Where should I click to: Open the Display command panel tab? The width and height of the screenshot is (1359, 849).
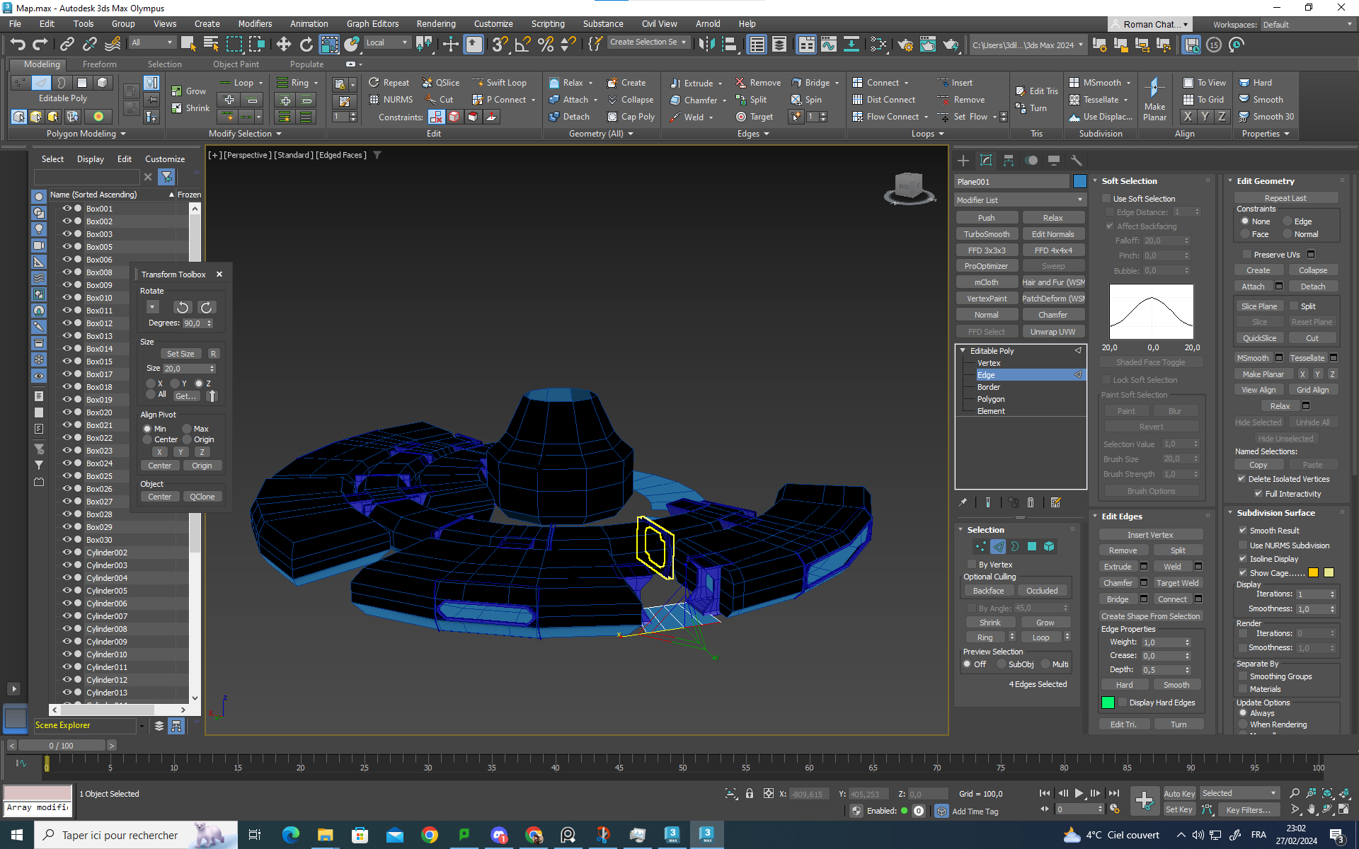point(1054,161)
